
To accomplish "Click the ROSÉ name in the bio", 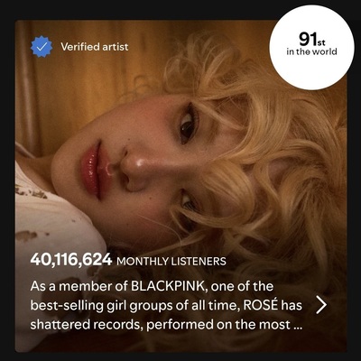I will (x=261, y=305).
